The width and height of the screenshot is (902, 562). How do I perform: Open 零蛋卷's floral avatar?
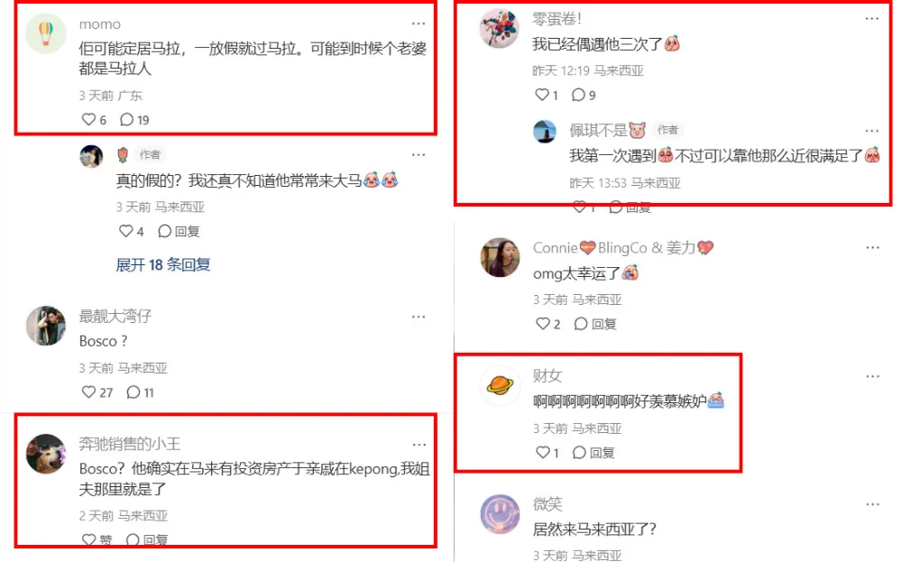[500, 28]
